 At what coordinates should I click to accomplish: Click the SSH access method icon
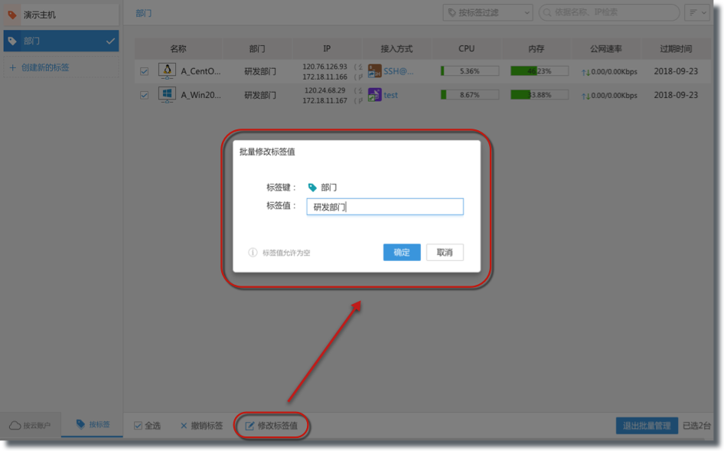[374, 71]
